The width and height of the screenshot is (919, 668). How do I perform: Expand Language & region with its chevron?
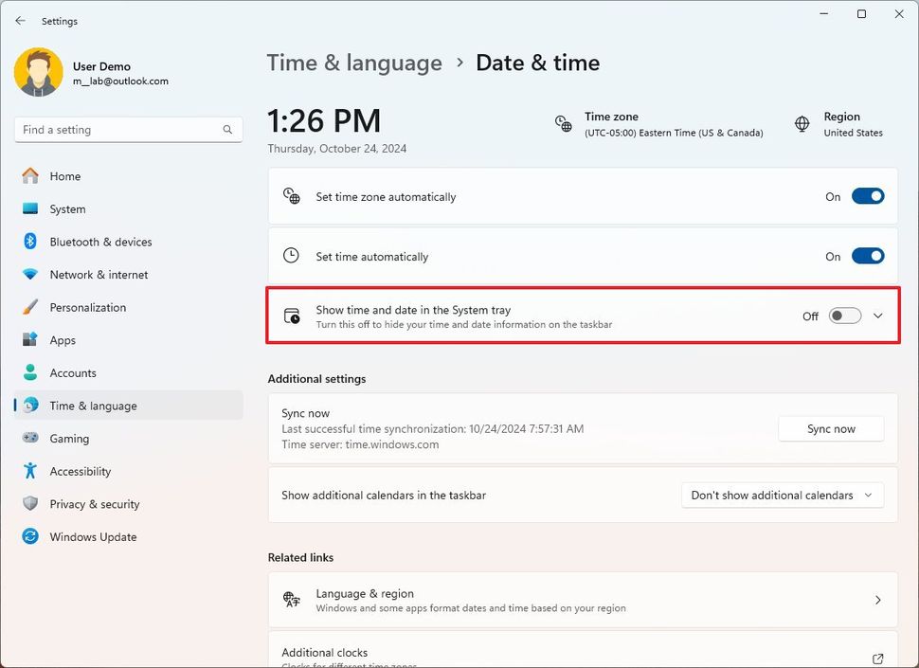coord(881,599)
